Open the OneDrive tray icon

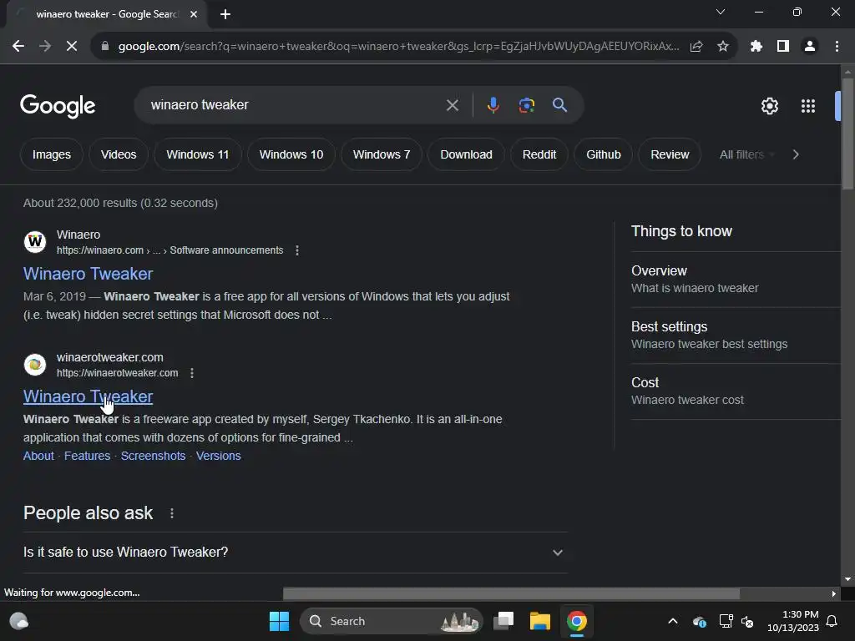coord(700,621)
